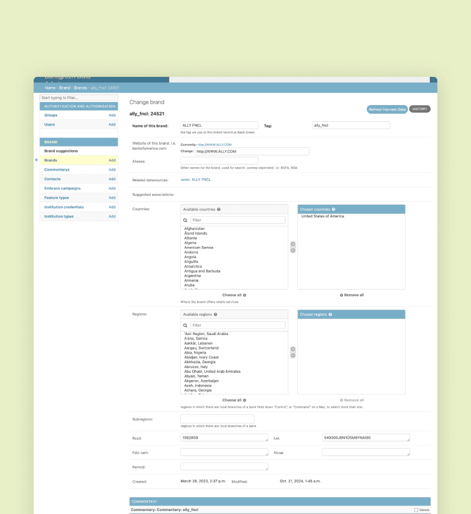Open the HISTORY button
The image size is (471, 514).
point(420,109)
